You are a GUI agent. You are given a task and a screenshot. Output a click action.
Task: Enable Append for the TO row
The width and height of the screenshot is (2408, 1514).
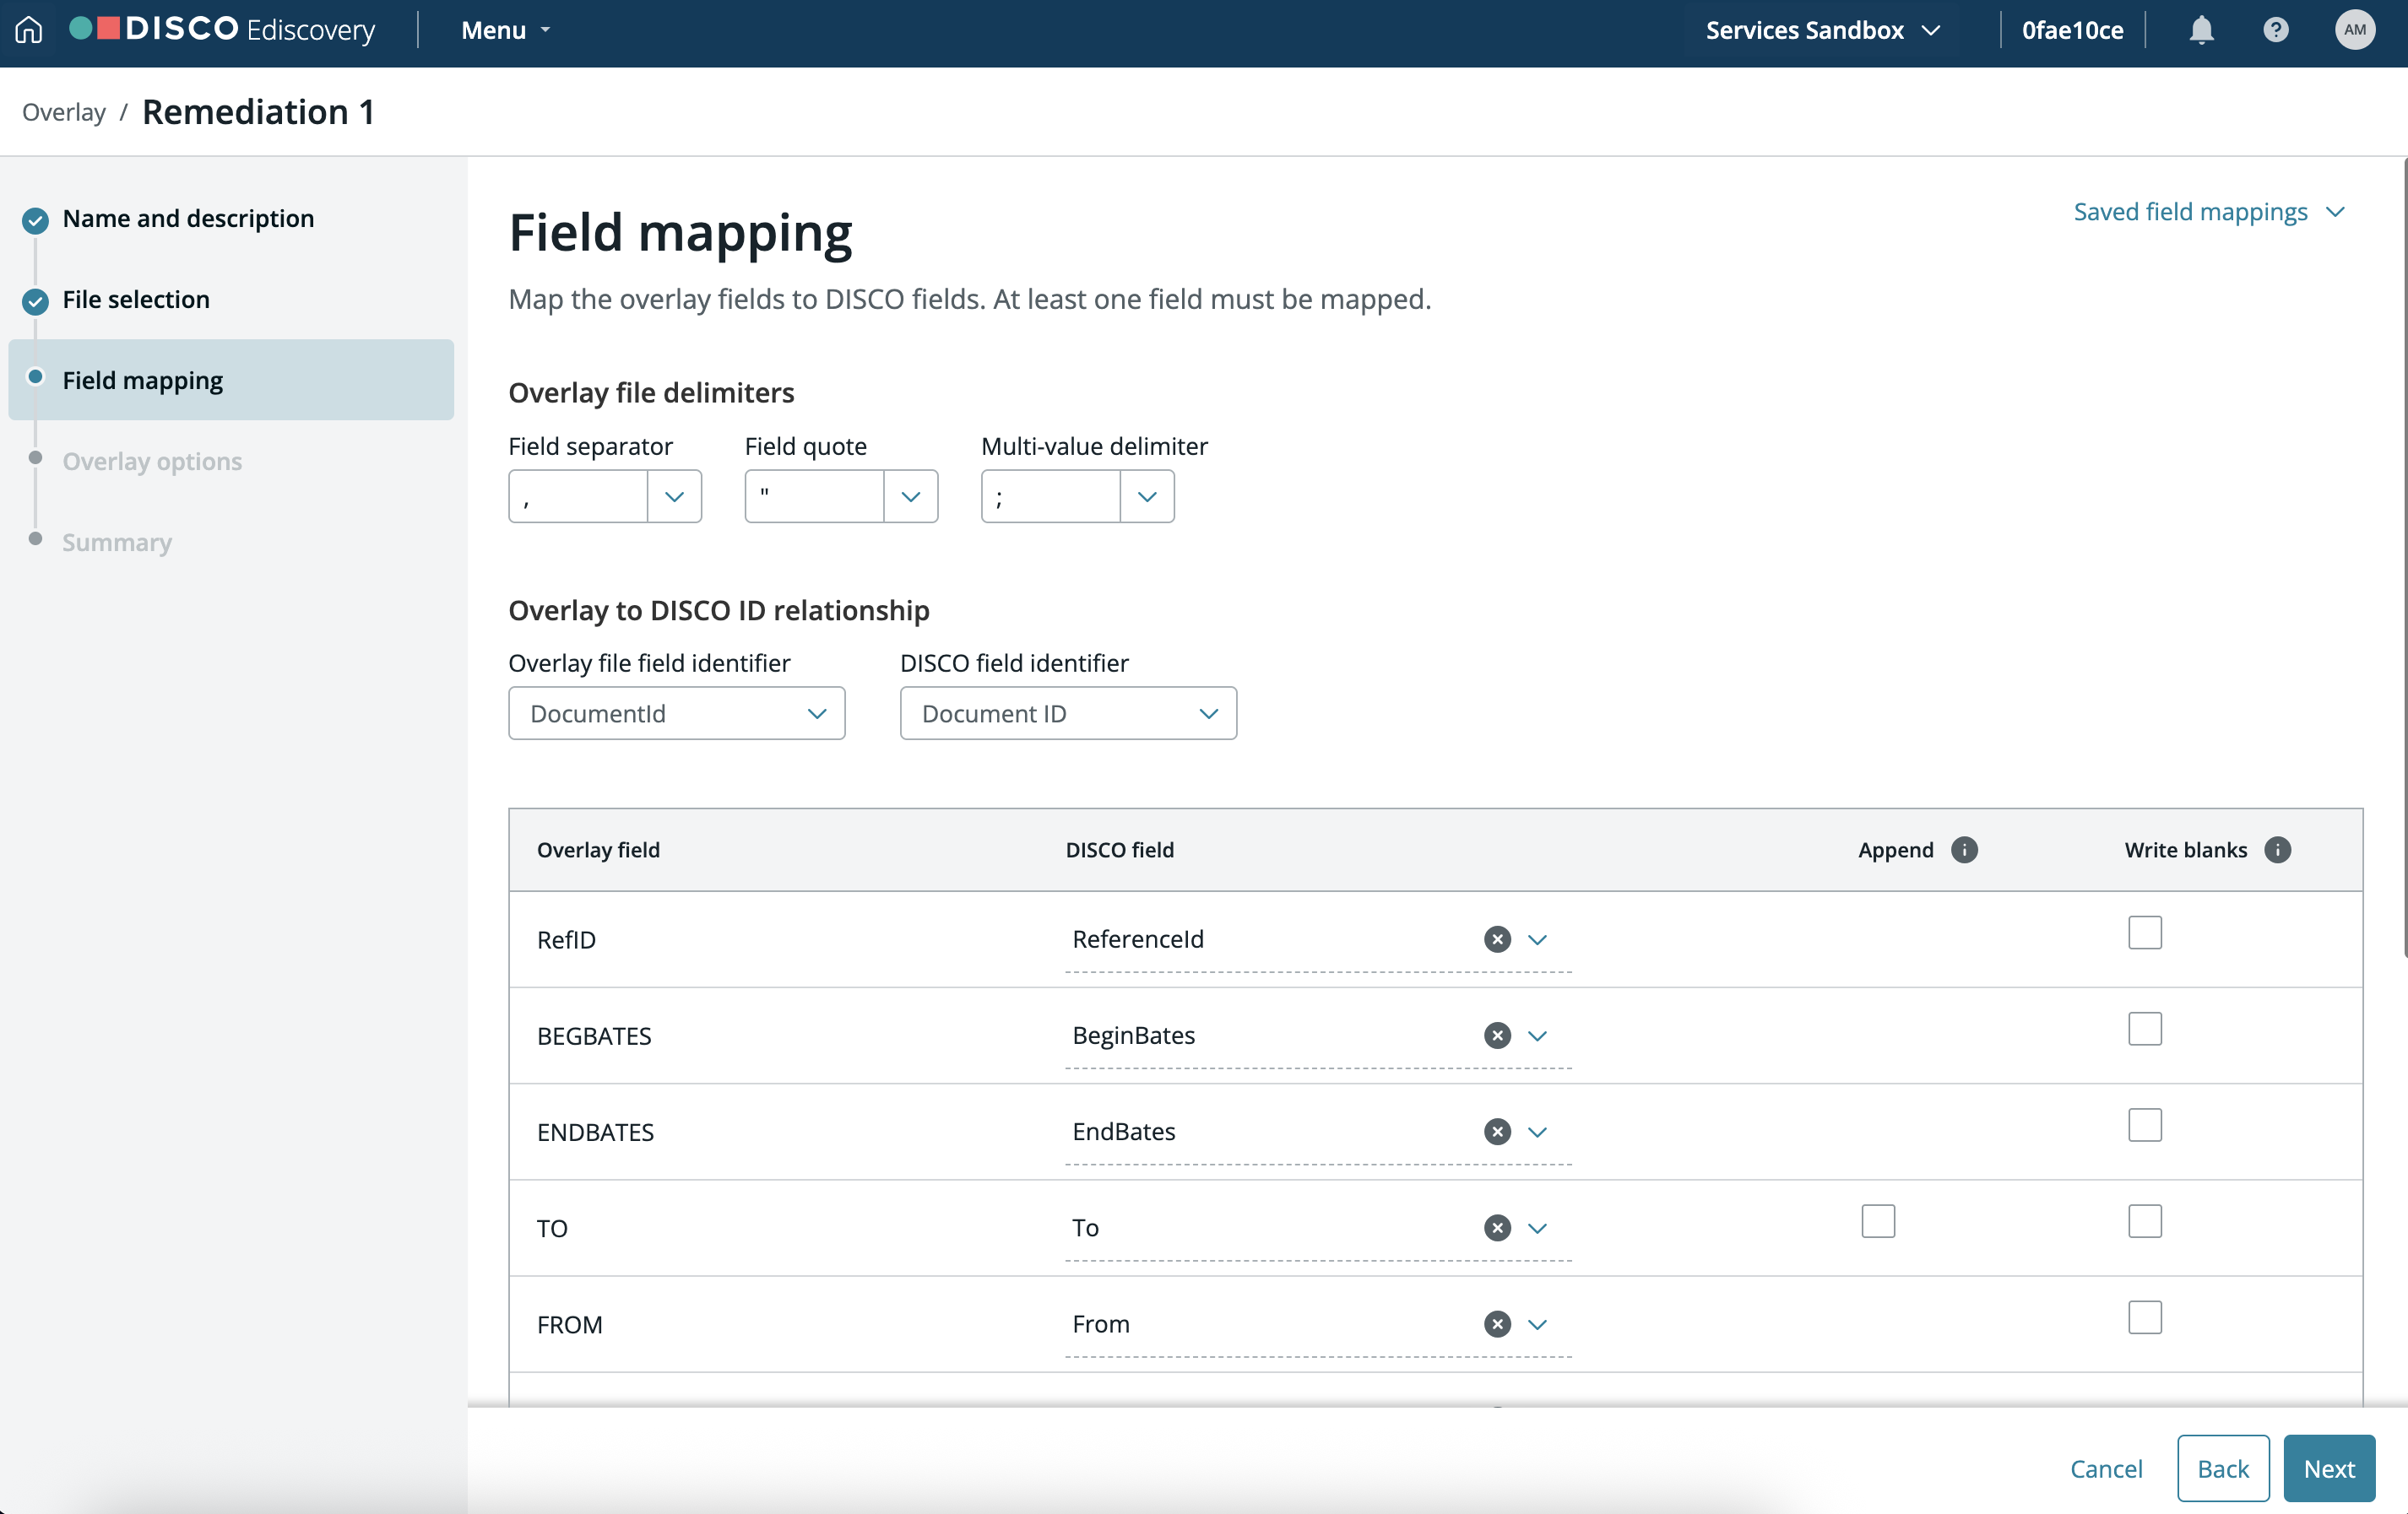pyautogui.click(x=1878, y=1221)
